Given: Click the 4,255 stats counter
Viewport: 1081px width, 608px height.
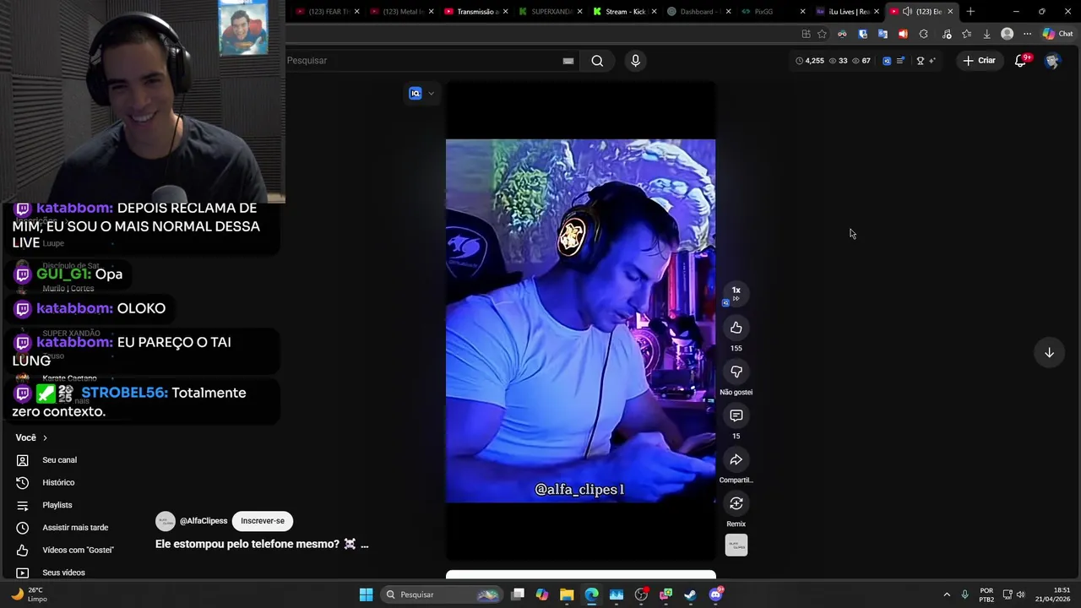Looking at the screenshot, I should tap(810, 61).
